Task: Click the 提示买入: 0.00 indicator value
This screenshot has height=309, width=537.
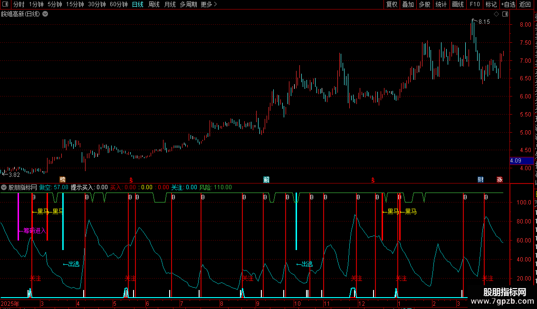Action: 89,187
